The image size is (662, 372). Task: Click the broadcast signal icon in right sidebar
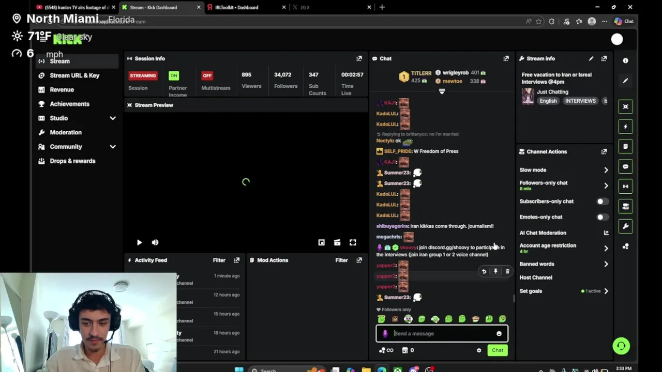[625, 186]
